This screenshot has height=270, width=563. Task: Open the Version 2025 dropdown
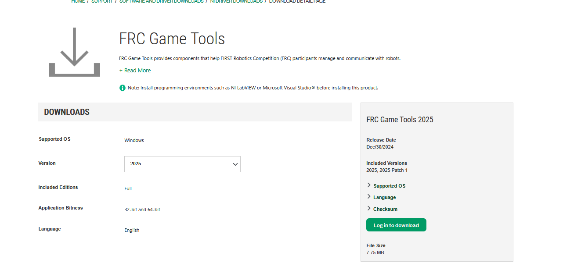[182, 164]
